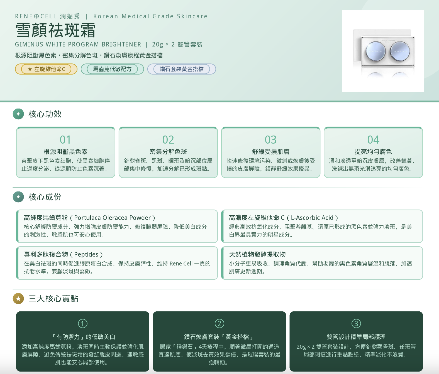
Task: Click the circled number 3 icon
Action: click(x=356, y=323)
